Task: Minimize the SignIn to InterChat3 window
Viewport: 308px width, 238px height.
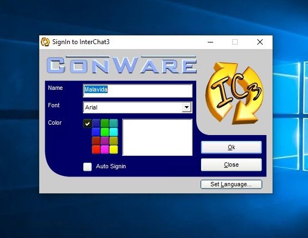Action: (x=210, y=42)
